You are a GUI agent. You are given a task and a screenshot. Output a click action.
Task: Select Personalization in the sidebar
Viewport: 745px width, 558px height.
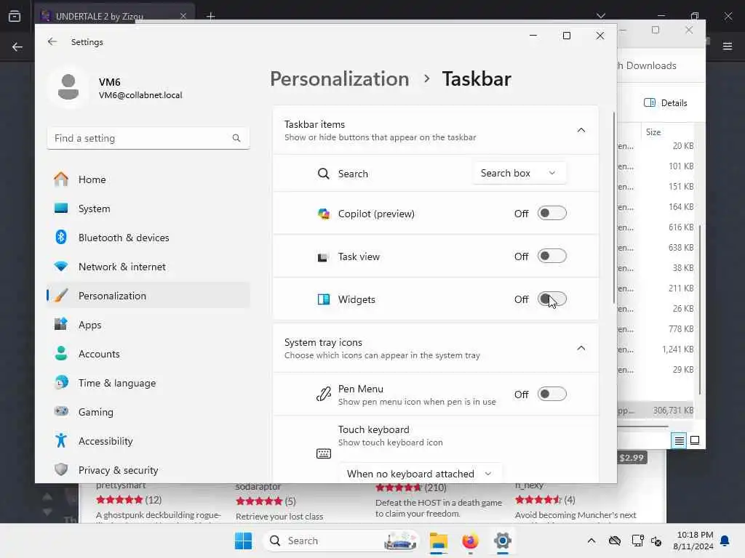pyautogui.click(x=148, y=296)
